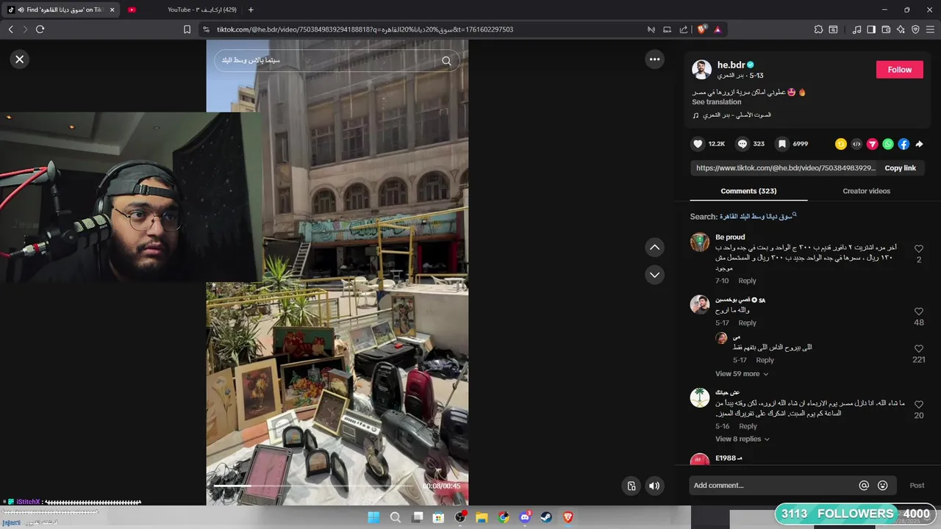Reply to Be proud's comment
This screenshot has width=941, height=529.
pos(747,281)
